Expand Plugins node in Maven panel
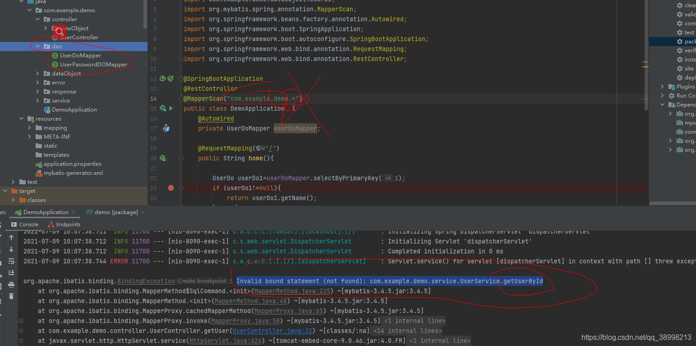 [663, 86]
